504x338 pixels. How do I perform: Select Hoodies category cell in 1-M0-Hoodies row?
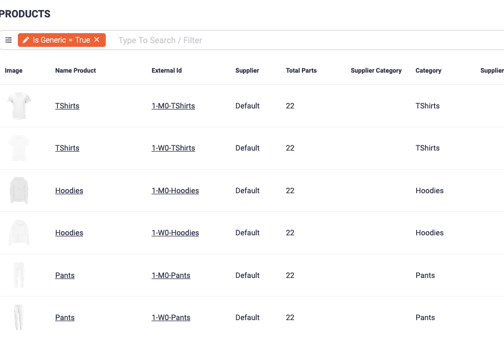(429, 191)
